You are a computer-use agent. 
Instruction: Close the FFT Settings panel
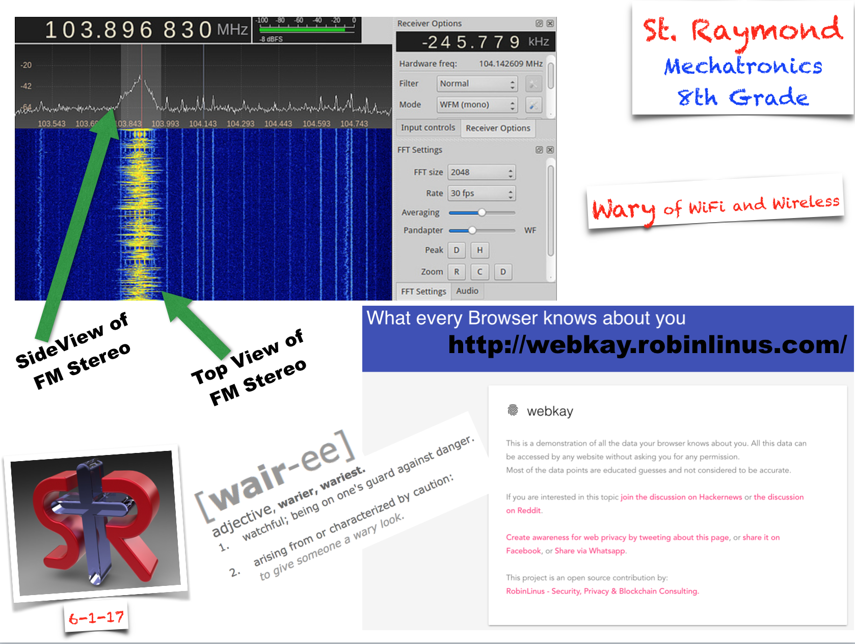tap(550, 150)
